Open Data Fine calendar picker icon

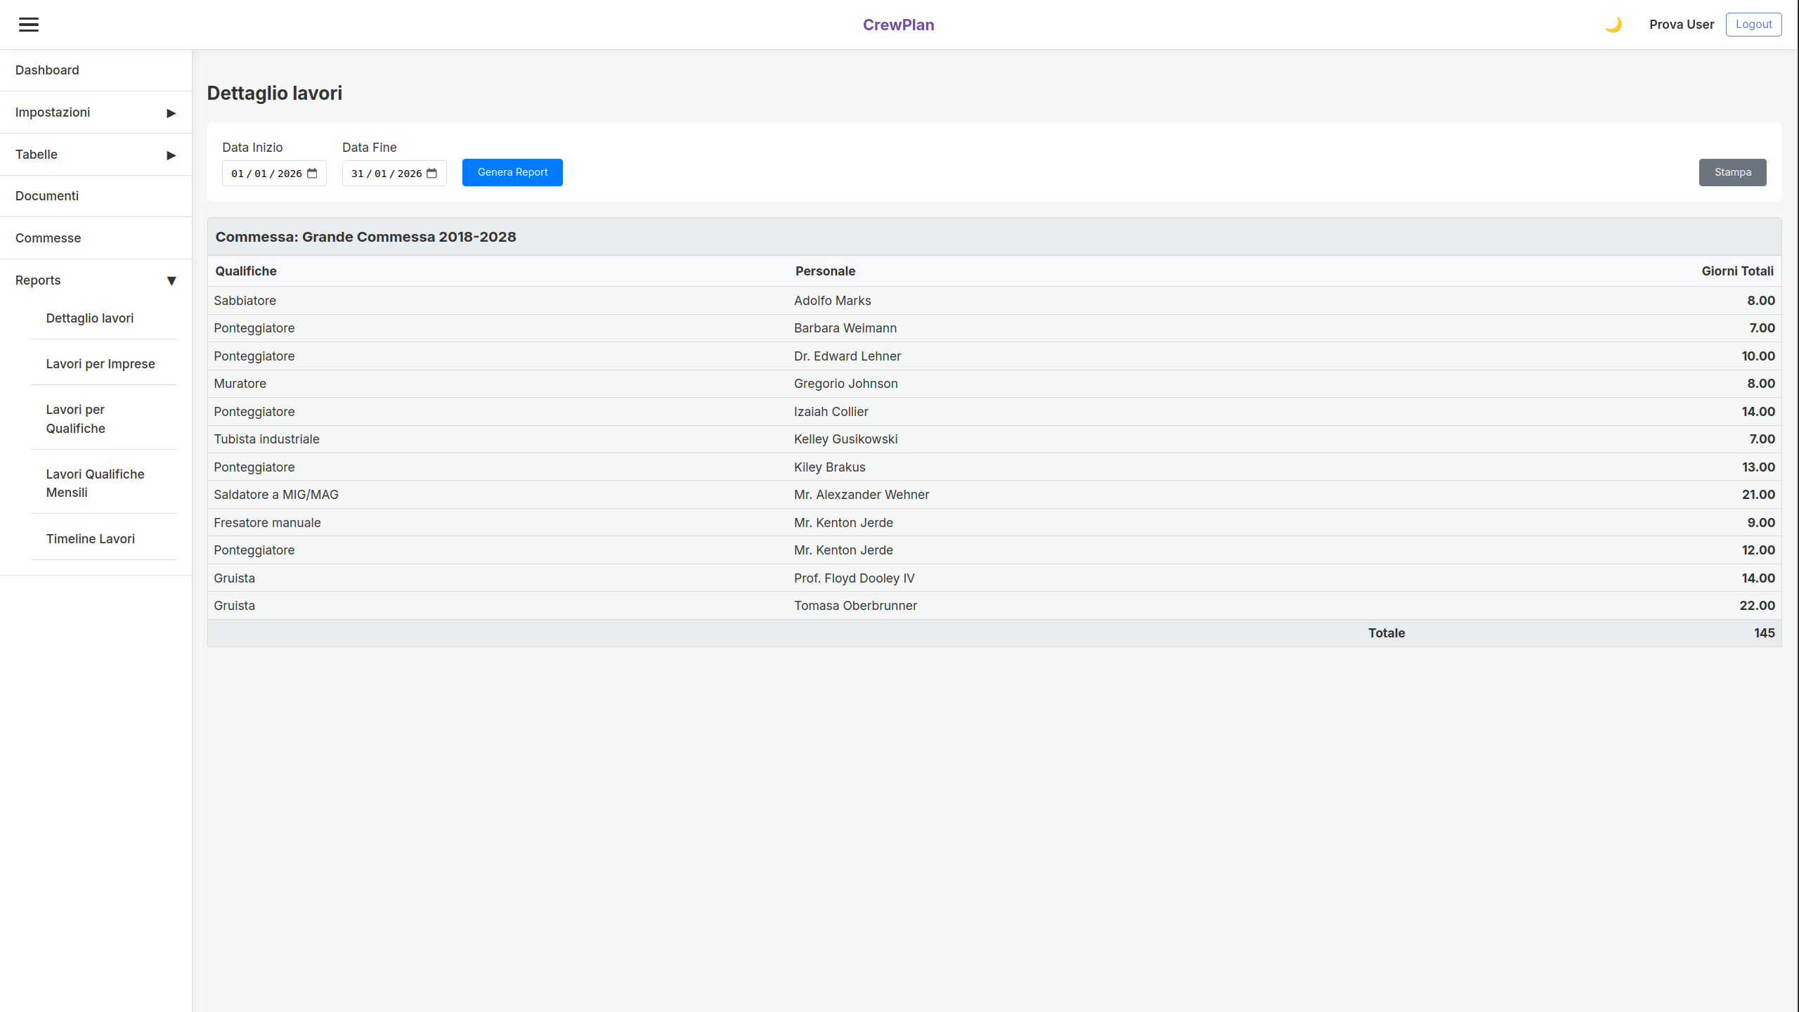(432, 173)
